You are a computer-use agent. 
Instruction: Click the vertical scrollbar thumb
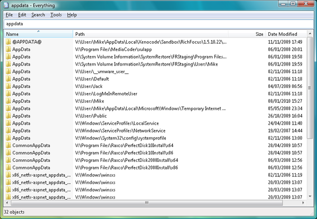tap(310, 88)
